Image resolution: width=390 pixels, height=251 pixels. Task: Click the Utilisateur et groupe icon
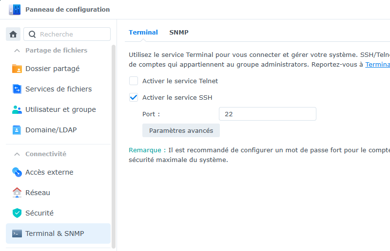(17, 109)
